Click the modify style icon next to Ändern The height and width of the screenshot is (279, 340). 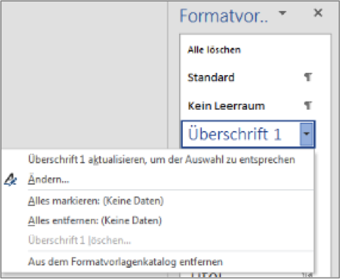[10, 180]
